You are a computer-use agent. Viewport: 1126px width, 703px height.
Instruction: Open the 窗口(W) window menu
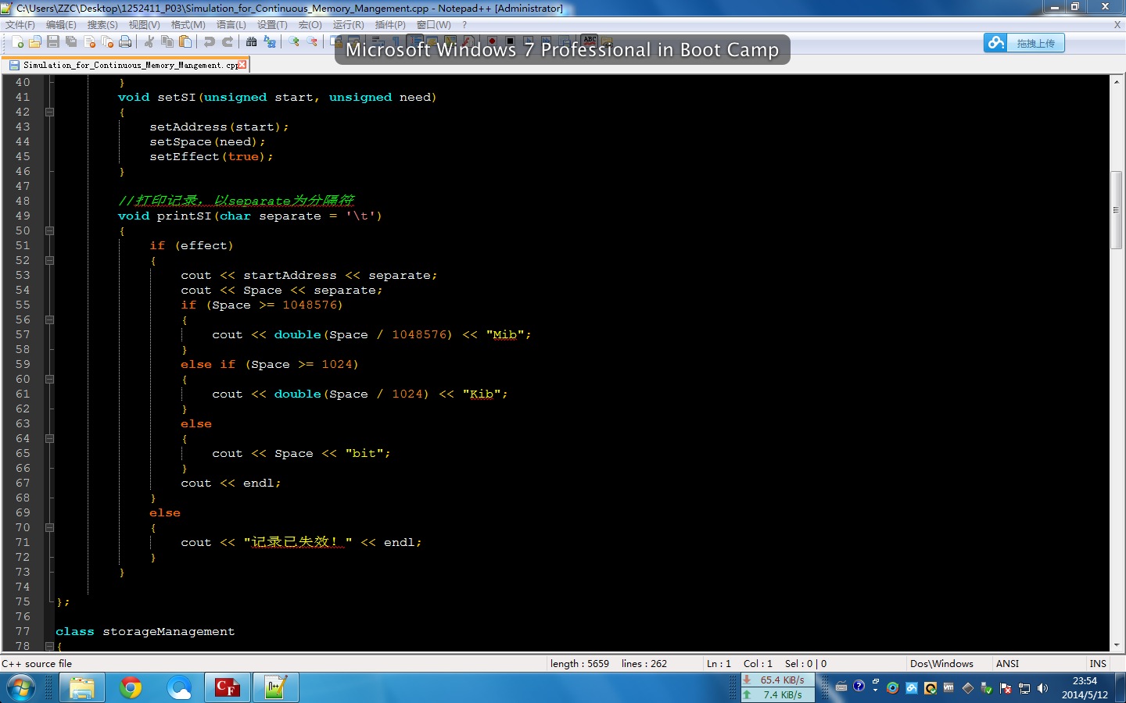[x=433, y=24]
